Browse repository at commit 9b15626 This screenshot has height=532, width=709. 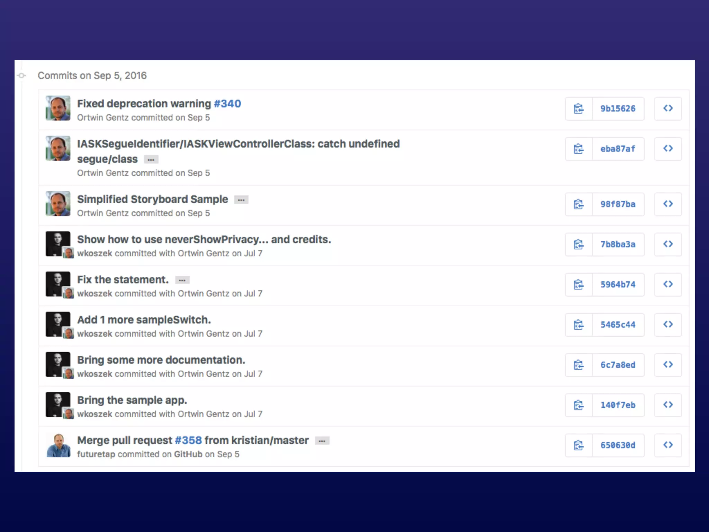(668, 109)
